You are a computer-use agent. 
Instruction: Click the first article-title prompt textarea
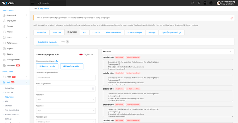pos(168,64)
